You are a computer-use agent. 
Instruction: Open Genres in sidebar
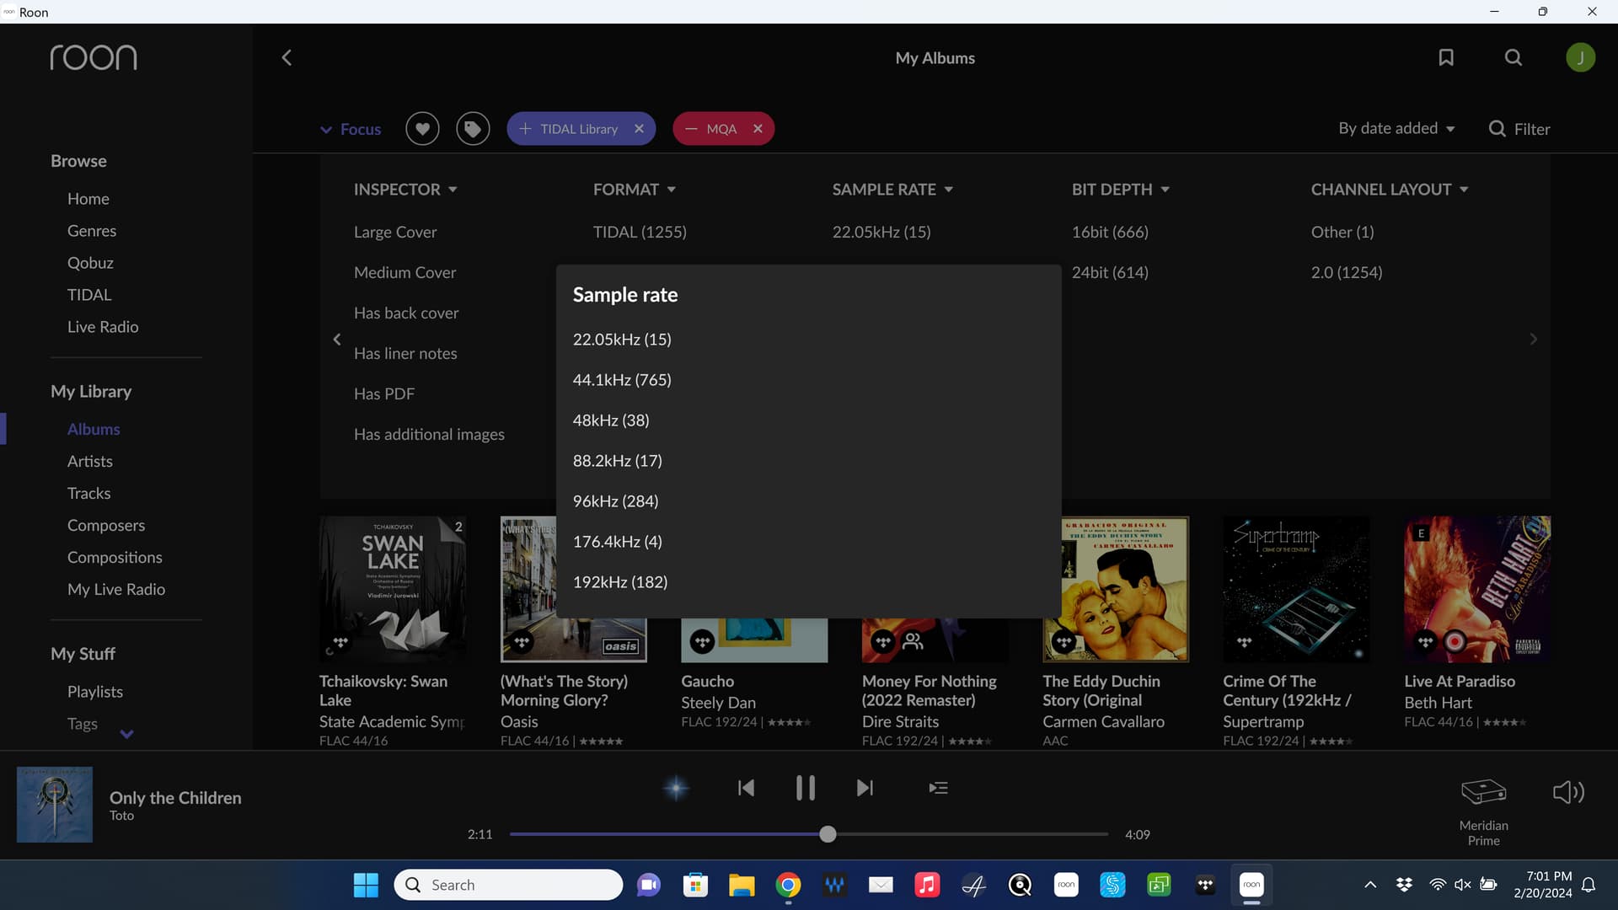(92, 231)
